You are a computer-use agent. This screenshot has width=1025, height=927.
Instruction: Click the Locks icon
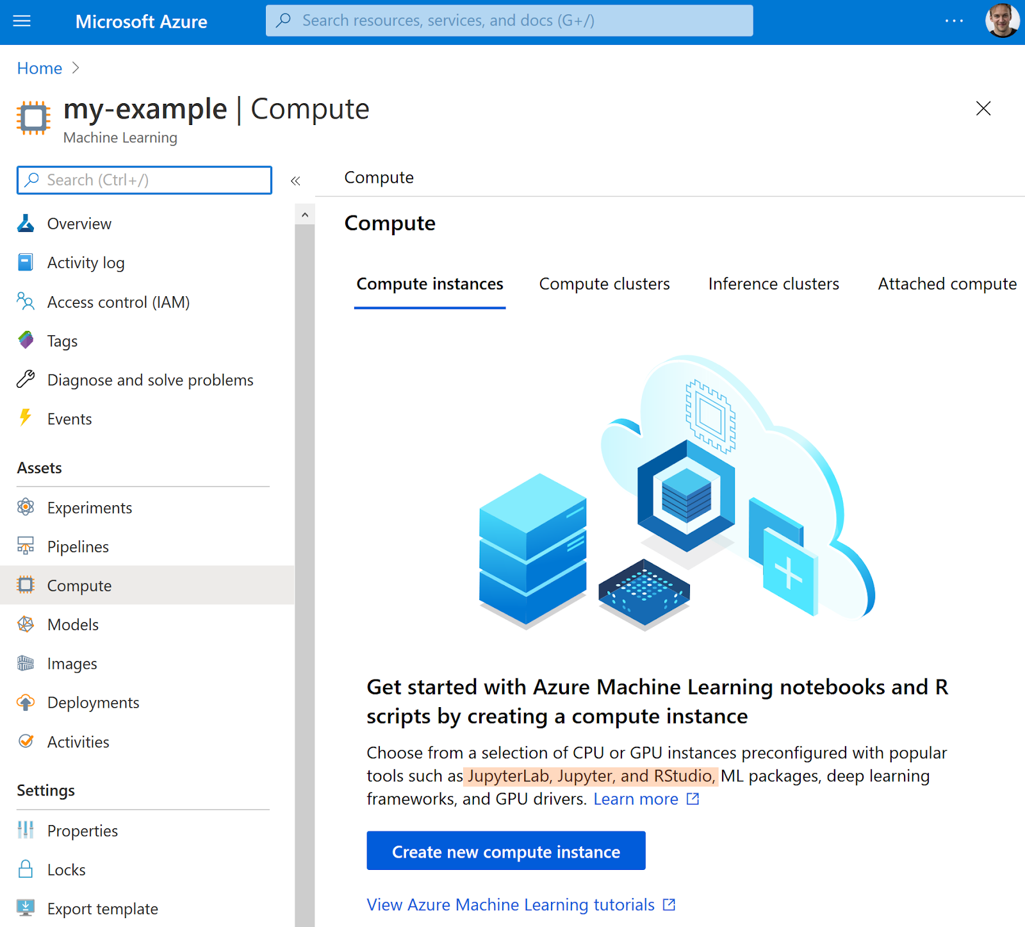tap(25, 869)
